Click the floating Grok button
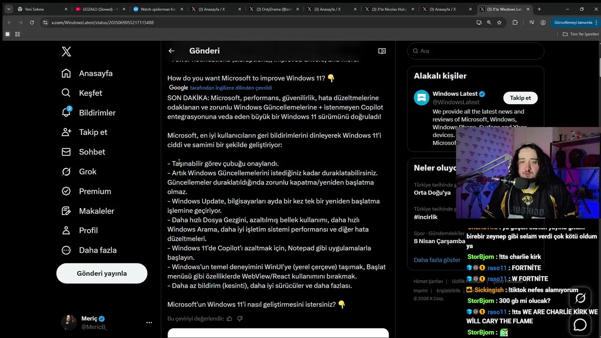The image size is (601, 338). 580,298
